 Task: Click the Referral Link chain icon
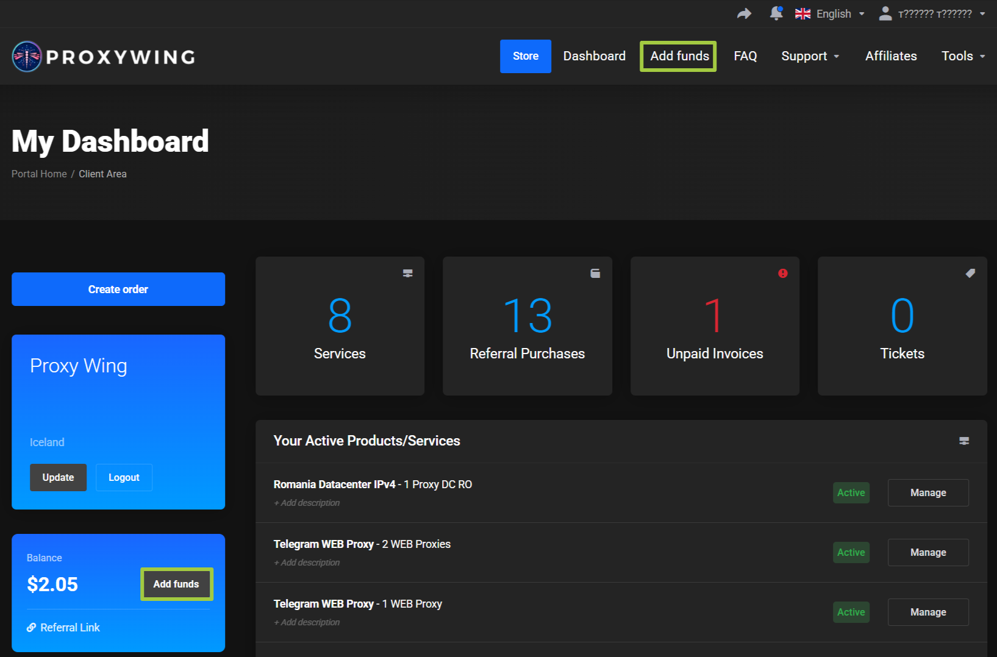(x=31, y=627)
